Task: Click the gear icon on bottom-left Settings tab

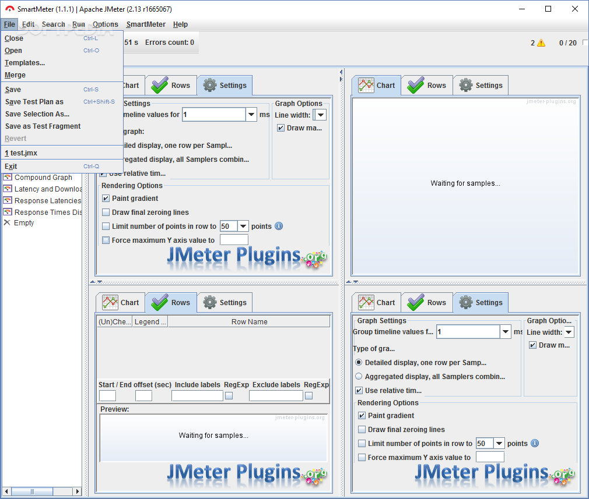Action: click(x=210, y=302)
